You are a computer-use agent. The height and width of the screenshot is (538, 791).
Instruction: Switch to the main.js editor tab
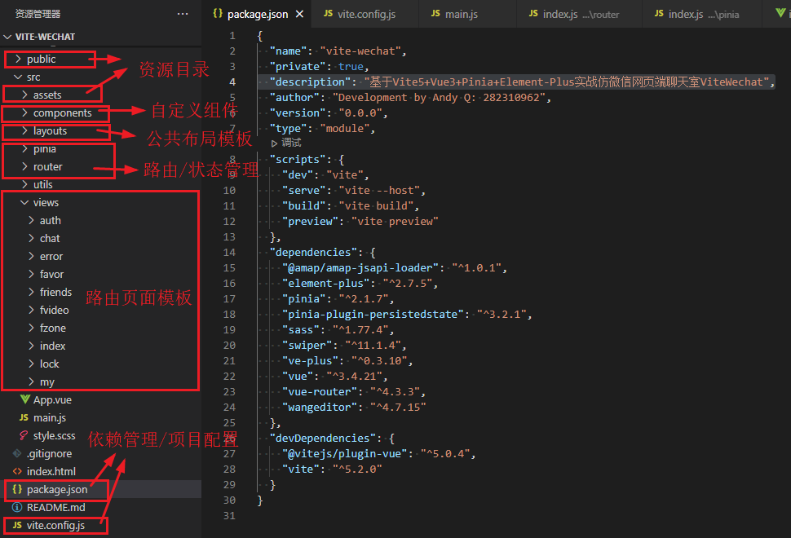coord(467,14)
